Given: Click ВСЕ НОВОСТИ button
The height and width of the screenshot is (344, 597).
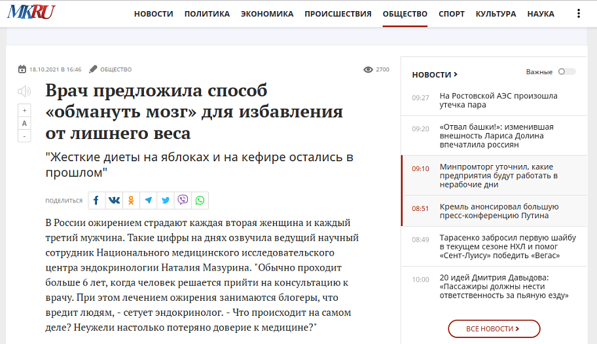Looking at the screenshot, I should pyautogui.click(x=494, y=329).
